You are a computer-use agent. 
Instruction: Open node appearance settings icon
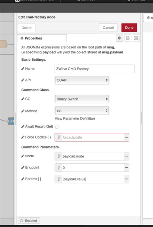click(x=136, y=38)
